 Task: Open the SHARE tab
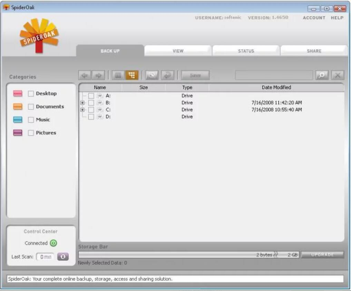[314, 51]
